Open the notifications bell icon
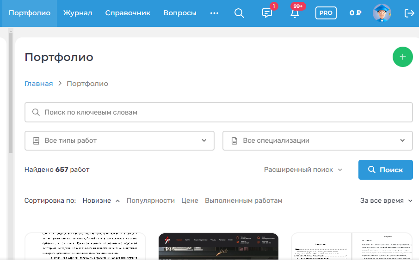Screen dimensions: 419x261 click(295, 13)
